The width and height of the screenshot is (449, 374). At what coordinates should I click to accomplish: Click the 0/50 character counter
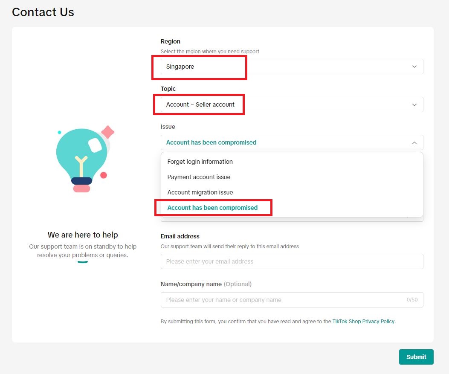tap(412, 300)
